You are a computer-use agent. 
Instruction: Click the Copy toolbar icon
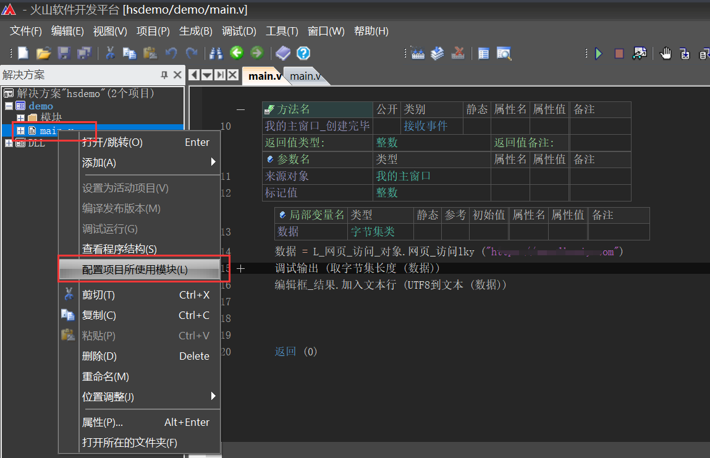[x=130, y=53]
